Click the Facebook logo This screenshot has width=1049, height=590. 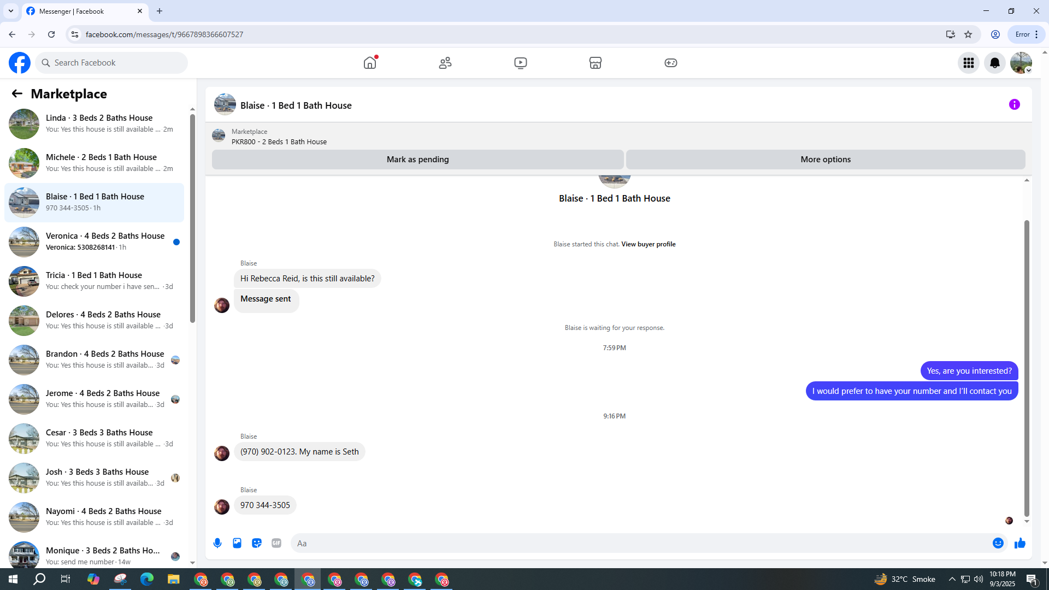(20, 63)
